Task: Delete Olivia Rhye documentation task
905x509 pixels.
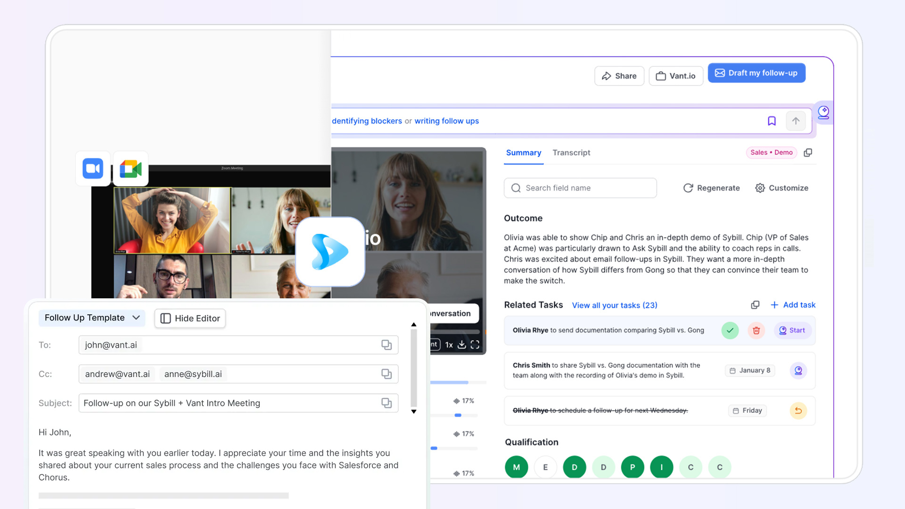Action: pyautogui.click(x=756, y=330)
